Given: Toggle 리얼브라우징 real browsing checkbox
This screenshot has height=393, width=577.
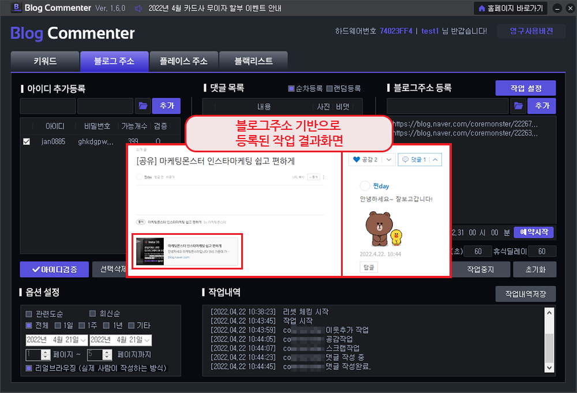Looking at the screenshot, I should pyautogui.click(x=29, y=368).
